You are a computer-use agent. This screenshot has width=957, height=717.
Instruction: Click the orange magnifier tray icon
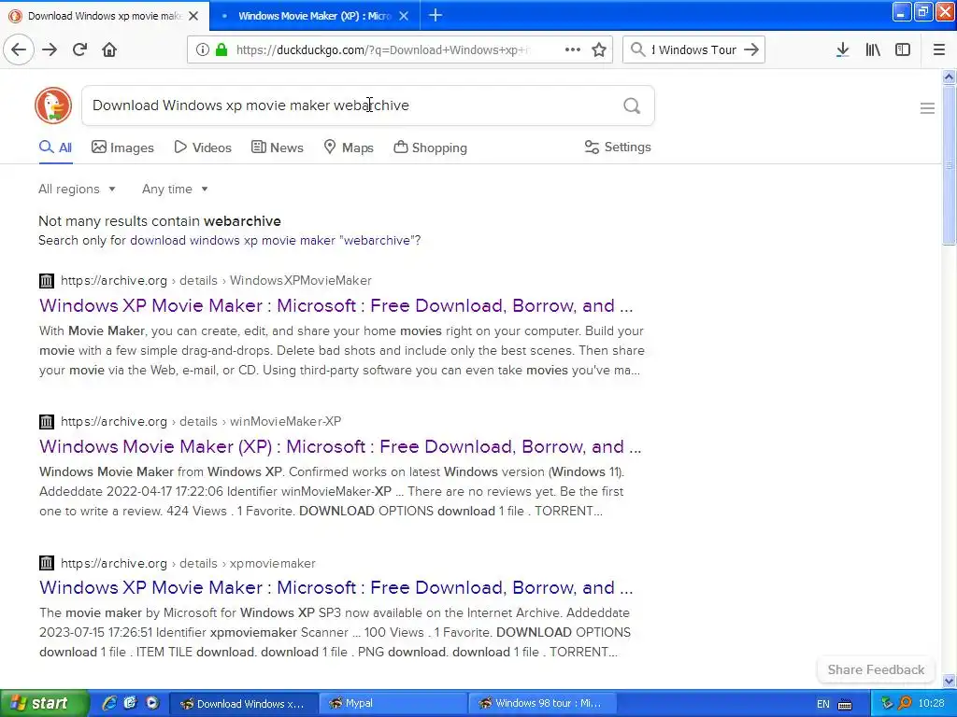905,703
